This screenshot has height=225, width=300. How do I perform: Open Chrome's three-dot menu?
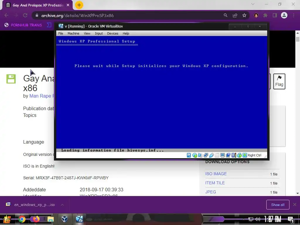294,15
